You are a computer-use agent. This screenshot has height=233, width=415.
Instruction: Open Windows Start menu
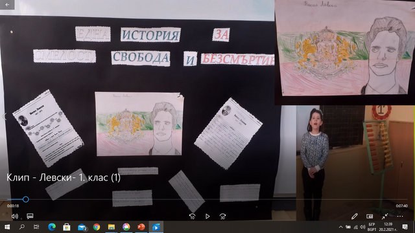7,227
